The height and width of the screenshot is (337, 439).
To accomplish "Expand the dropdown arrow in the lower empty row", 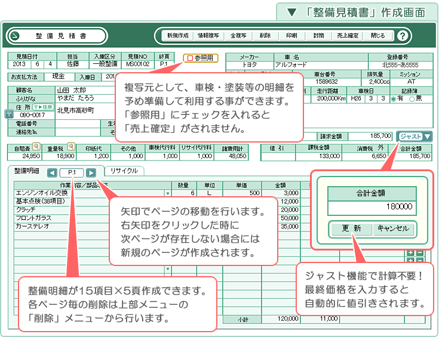I will click(x=167, y=269).
